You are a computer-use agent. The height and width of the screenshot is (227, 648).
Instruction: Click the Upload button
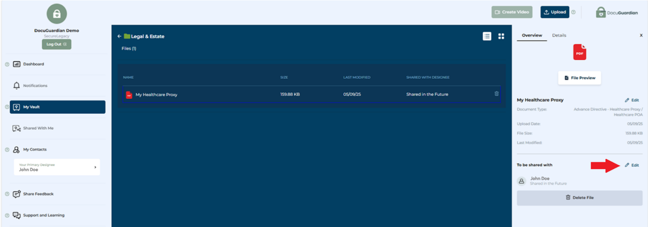(x=555, y=12)
